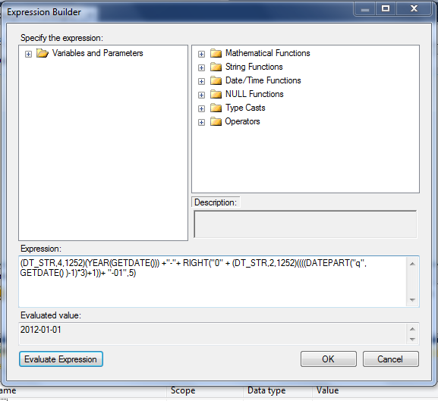Select the NULL Functions label
This screenshot has width=438, height=401.
click(x=254, y=94)
